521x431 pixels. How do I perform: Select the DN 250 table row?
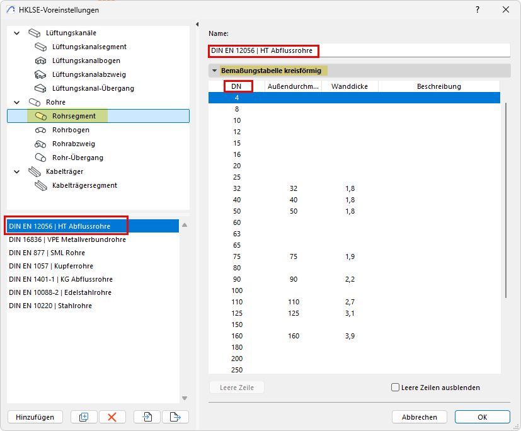coord(354,369)
